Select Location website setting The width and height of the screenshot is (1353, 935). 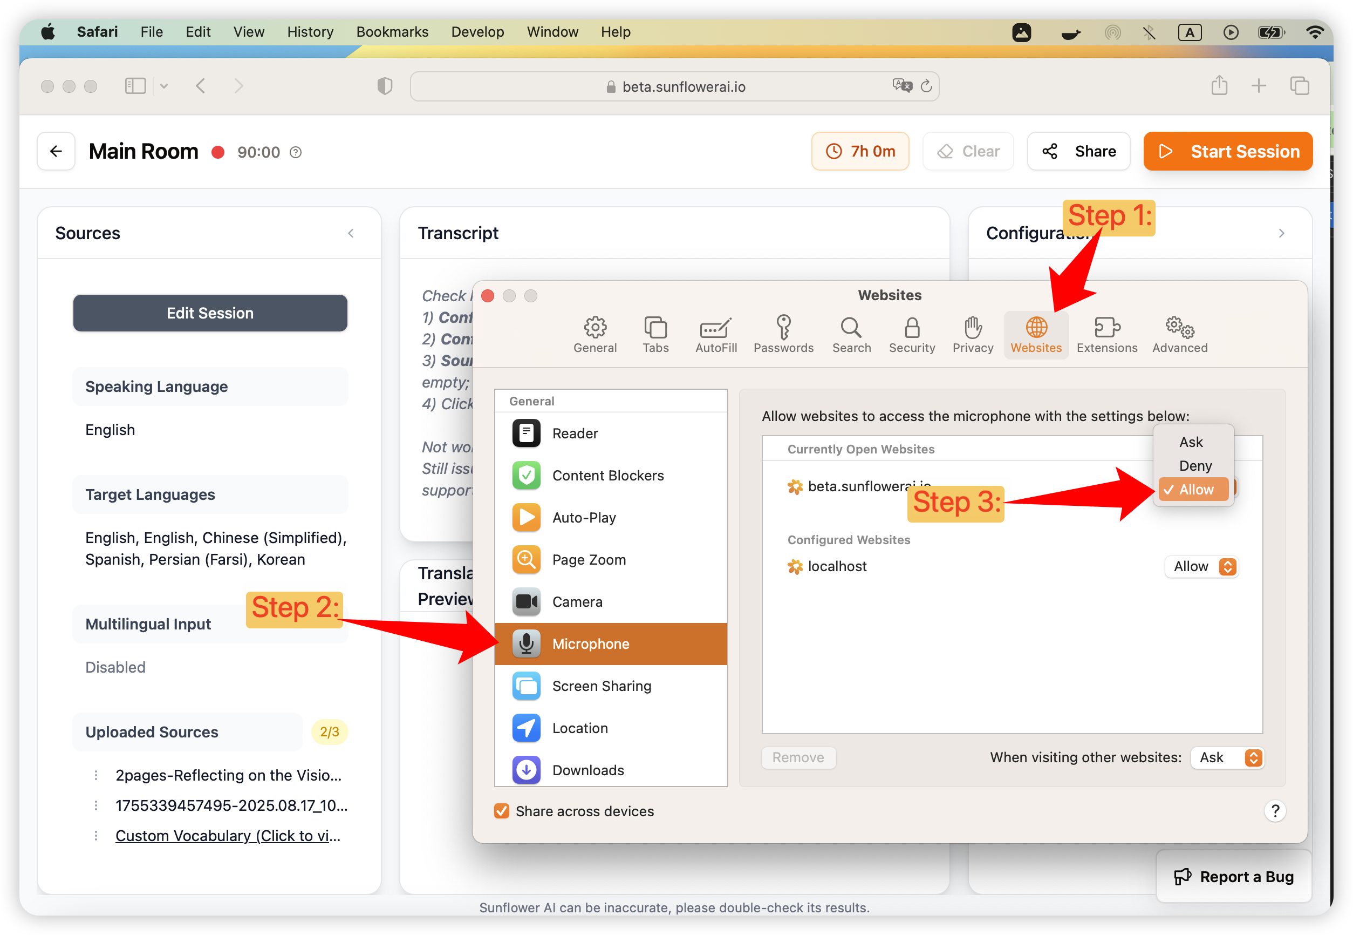pyautogui.click(x=611, y=728)
